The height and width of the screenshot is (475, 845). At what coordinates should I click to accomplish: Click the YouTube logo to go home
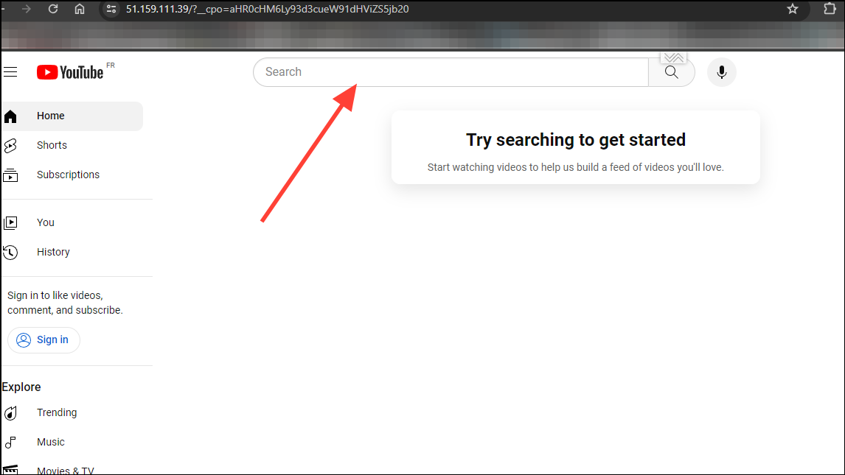pos(70,71)
